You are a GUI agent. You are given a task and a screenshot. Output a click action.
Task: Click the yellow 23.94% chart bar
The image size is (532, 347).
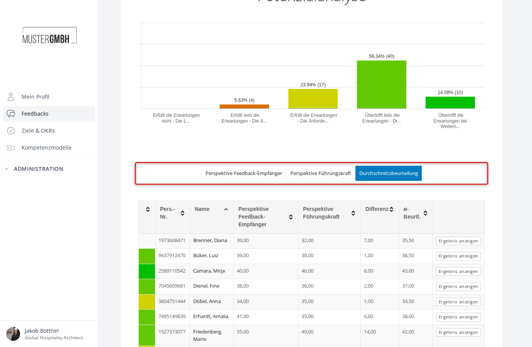[x=313, y=99]
